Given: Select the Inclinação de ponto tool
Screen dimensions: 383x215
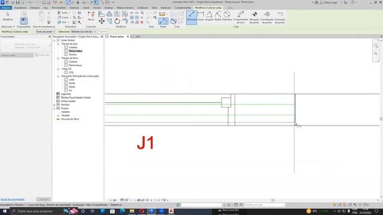Looking at the screenshot, I should coord(279,17).
